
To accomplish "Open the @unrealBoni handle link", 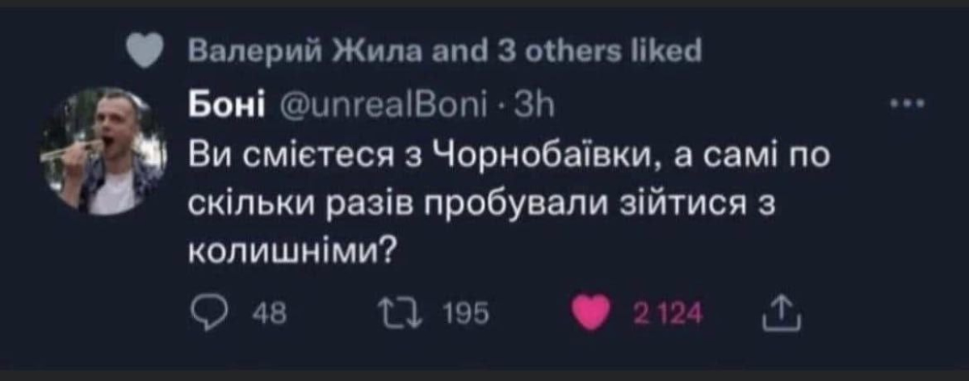I will pos(383,105).
